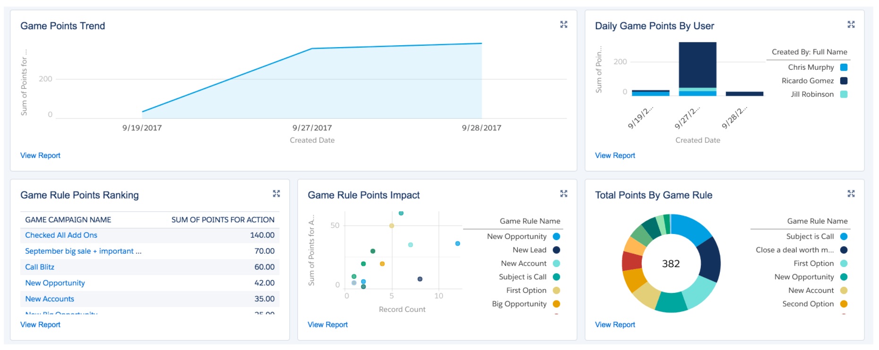Image resolution: width=879 pixels, height=350 pixels.
Task: Click the Record Count axis label
Action: (402, 309)
